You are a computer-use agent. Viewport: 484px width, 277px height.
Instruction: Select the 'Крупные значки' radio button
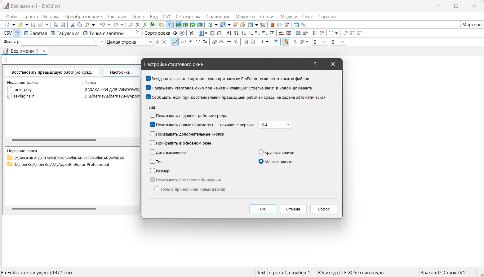click(x=261, y=152)
